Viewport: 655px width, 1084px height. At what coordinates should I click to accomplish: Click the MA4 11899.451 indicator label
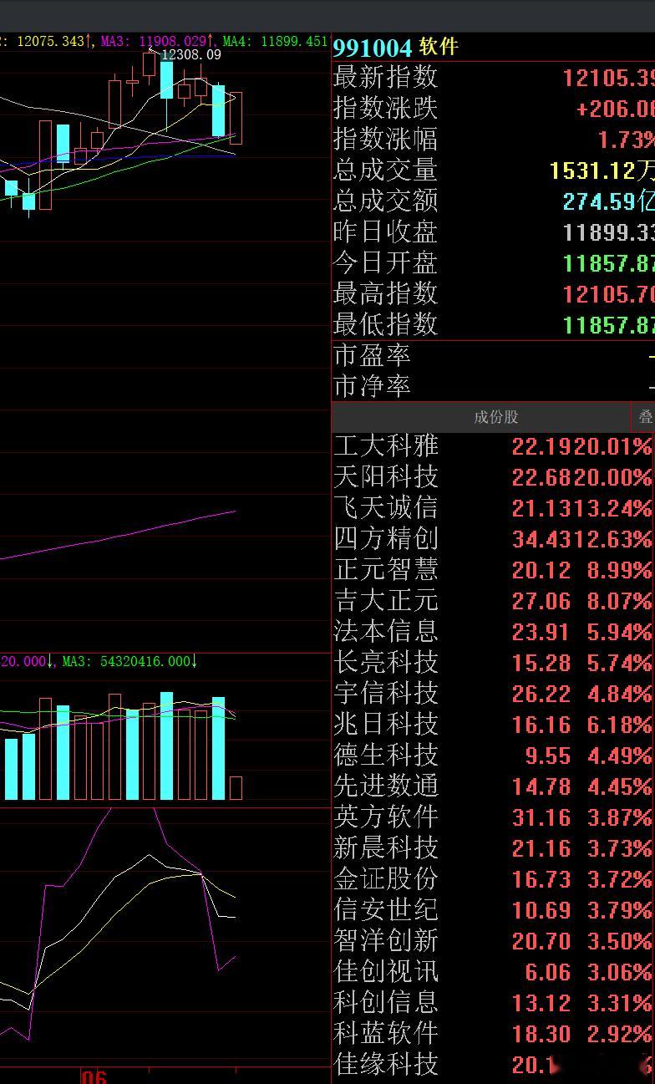(x=275, y=40)
